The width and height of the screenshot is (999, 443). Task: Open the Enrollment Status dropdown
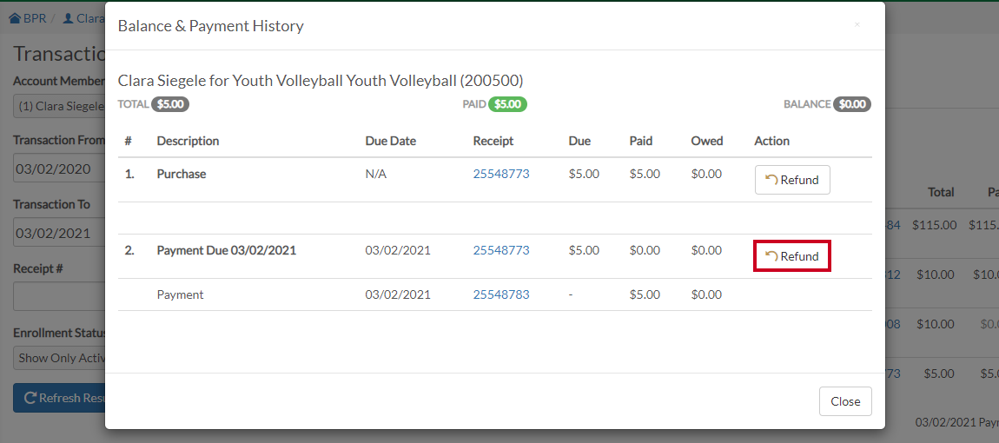58,358
